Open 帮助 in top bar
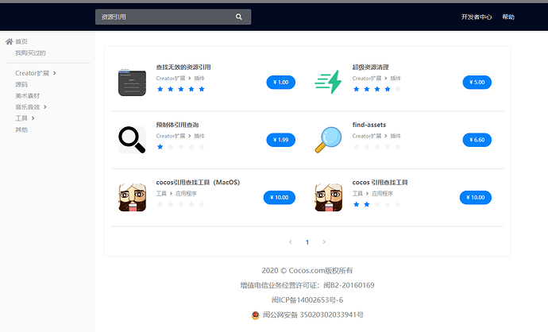Screen dimensions: 548x332 [x=508, y=17]
